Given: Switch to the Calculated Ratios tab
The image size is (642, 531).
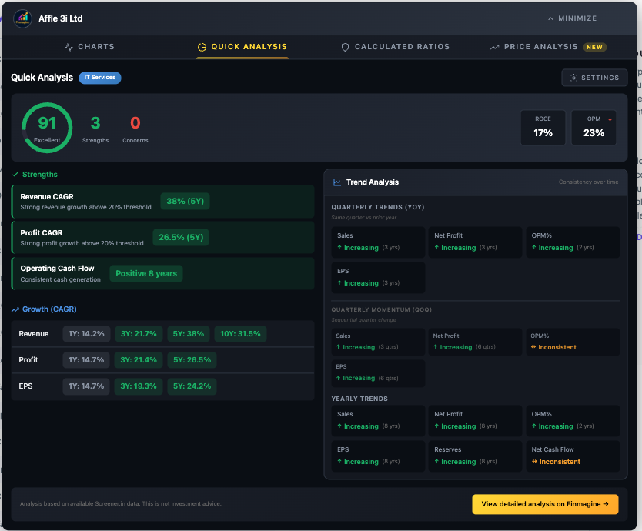Looking at the screenshot, I should [395, 46].
